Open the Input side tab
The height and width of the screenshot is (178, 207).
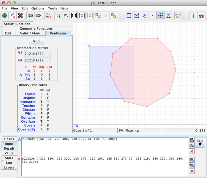(9, 144)
